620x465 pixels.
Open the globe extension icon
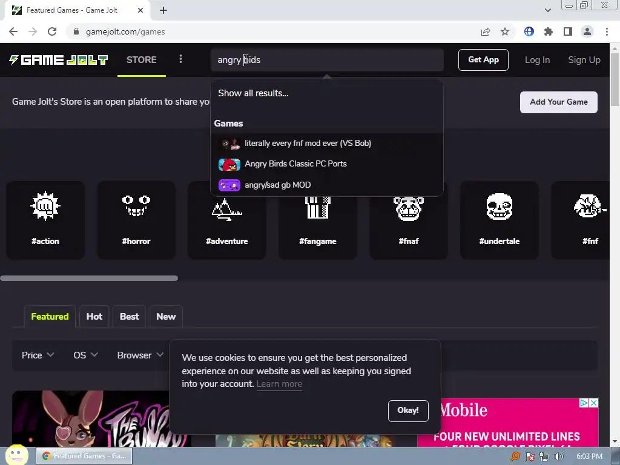point(529,31)
